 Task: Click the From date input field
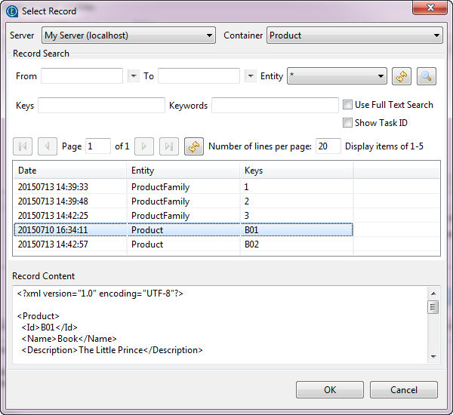[x=82, y=76]
